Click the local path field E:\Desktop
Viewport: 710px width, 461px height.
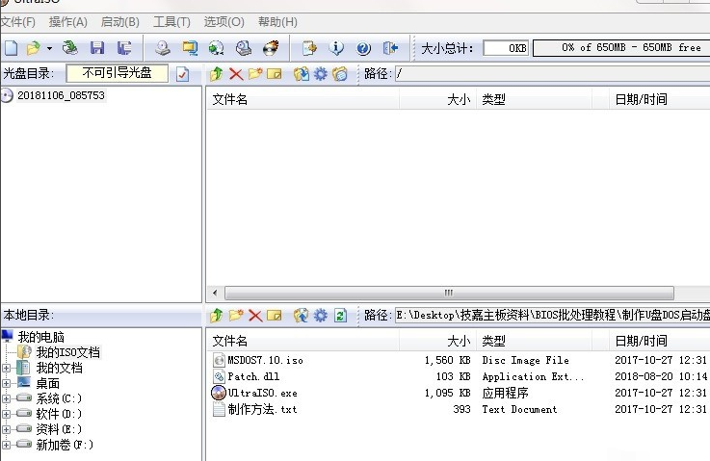click(x=552, y=315)
